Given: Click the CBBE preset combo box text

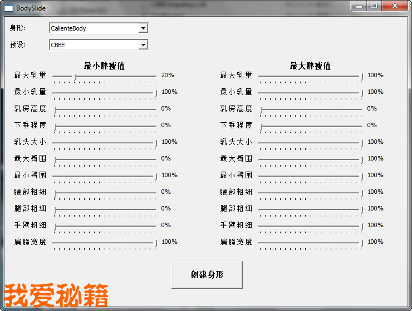Looking at the screenshot, I should 93,45.
